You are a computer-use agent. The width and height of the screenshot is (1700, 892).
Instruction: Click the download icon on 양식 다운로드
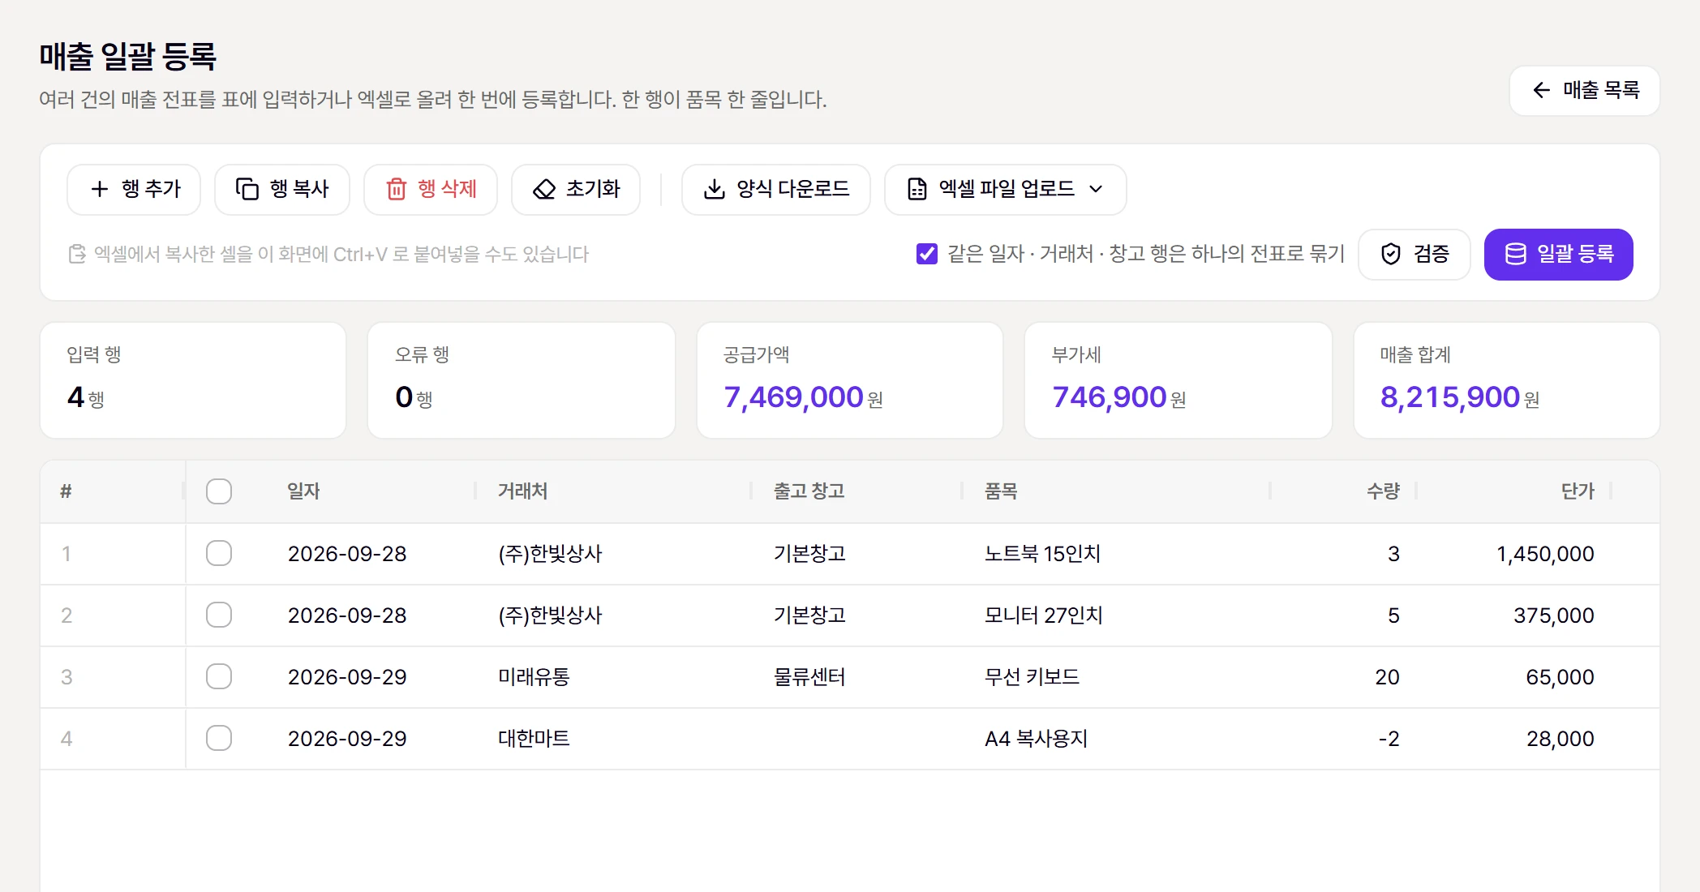click(x=715, y=189)
